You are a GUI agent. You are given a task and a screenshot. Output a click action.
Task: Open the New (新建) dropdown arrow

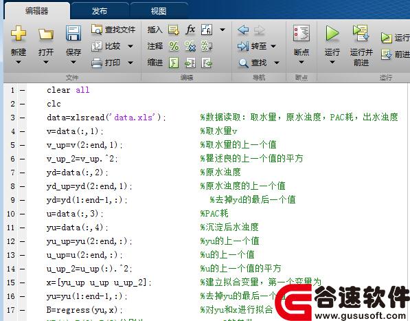pos(19,63)
